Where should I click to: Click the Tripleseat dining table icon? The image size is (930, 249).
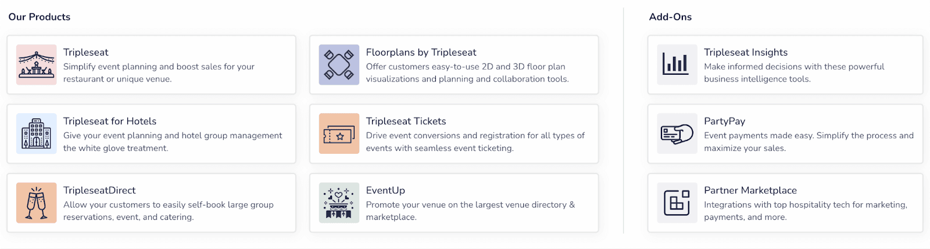[x=37, y=65]
